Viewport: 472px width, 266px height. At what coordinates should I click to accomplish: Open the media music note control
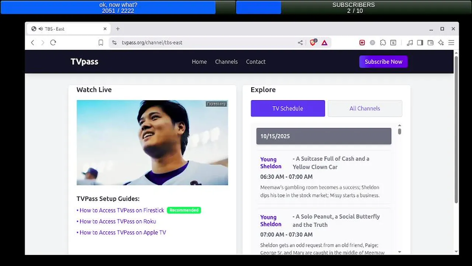[x=410, y=43]
